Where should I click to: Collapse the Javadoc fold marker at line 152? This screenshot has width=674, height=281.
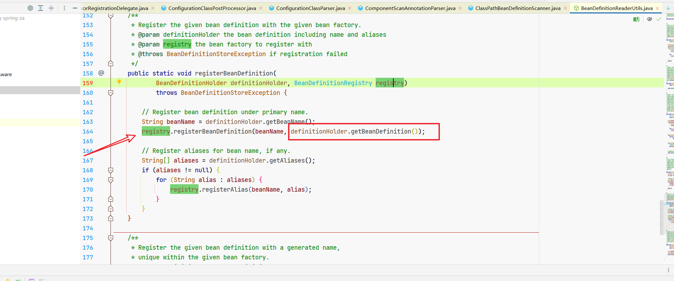111,15
